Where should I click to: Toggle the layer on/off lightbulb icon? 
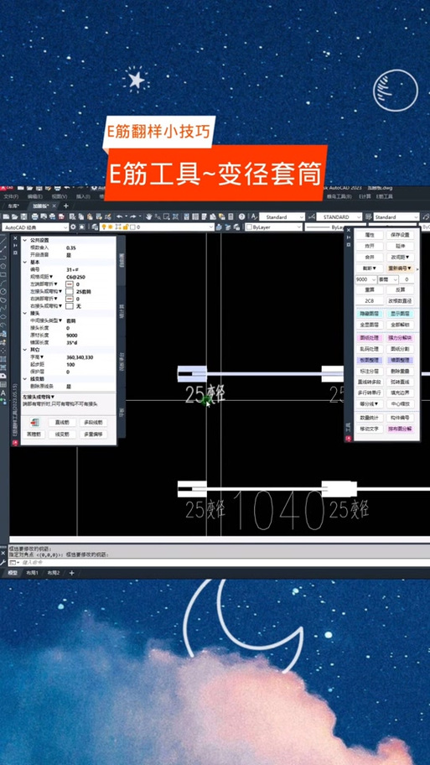103,226
